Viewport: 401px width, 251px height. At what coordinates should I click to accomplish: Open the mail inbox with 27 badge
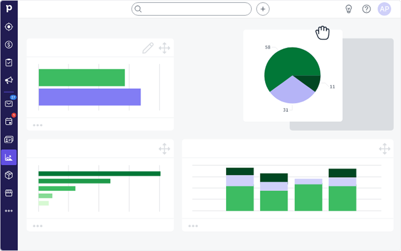[9, 103]
